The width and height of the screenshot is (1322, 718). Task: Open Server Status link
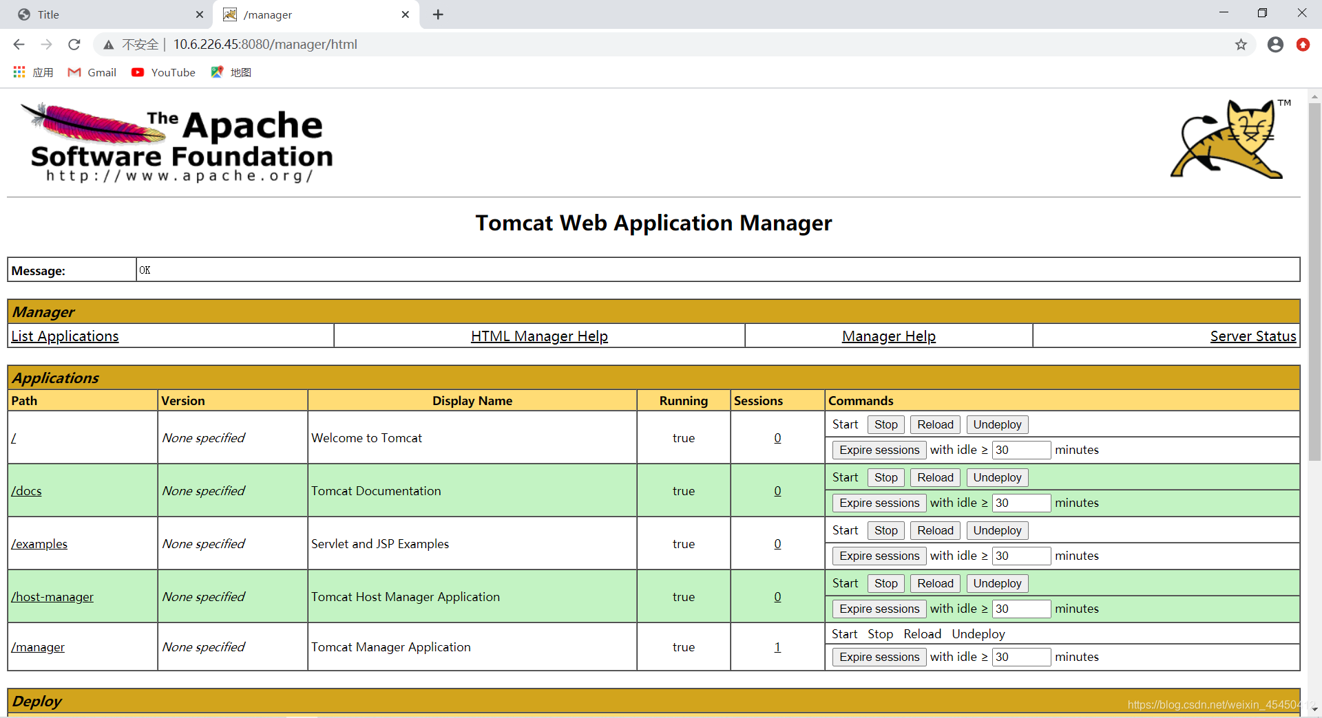pos(1253,336)
